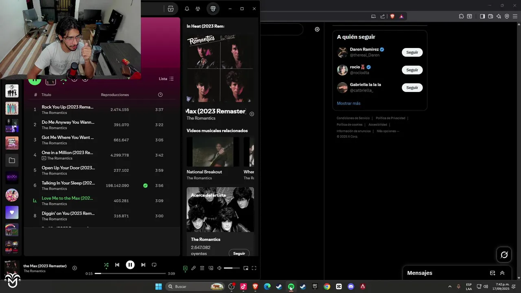The width and height of the screenshot is (521, 293).
Task: Open Política de Privacidad link
Action: pos(390,118)
